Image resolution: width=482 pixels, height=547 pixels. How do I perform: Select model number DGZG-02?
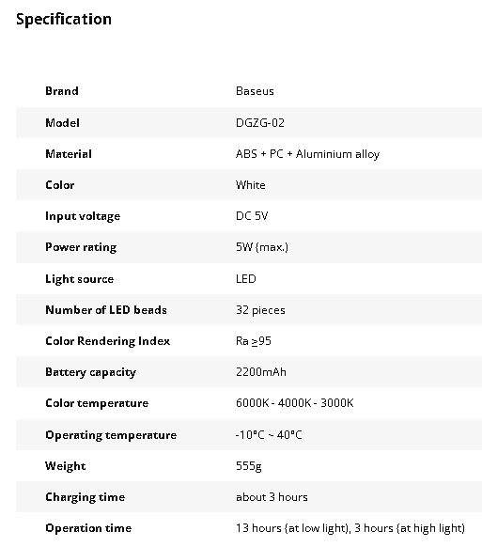click(260, 123)
